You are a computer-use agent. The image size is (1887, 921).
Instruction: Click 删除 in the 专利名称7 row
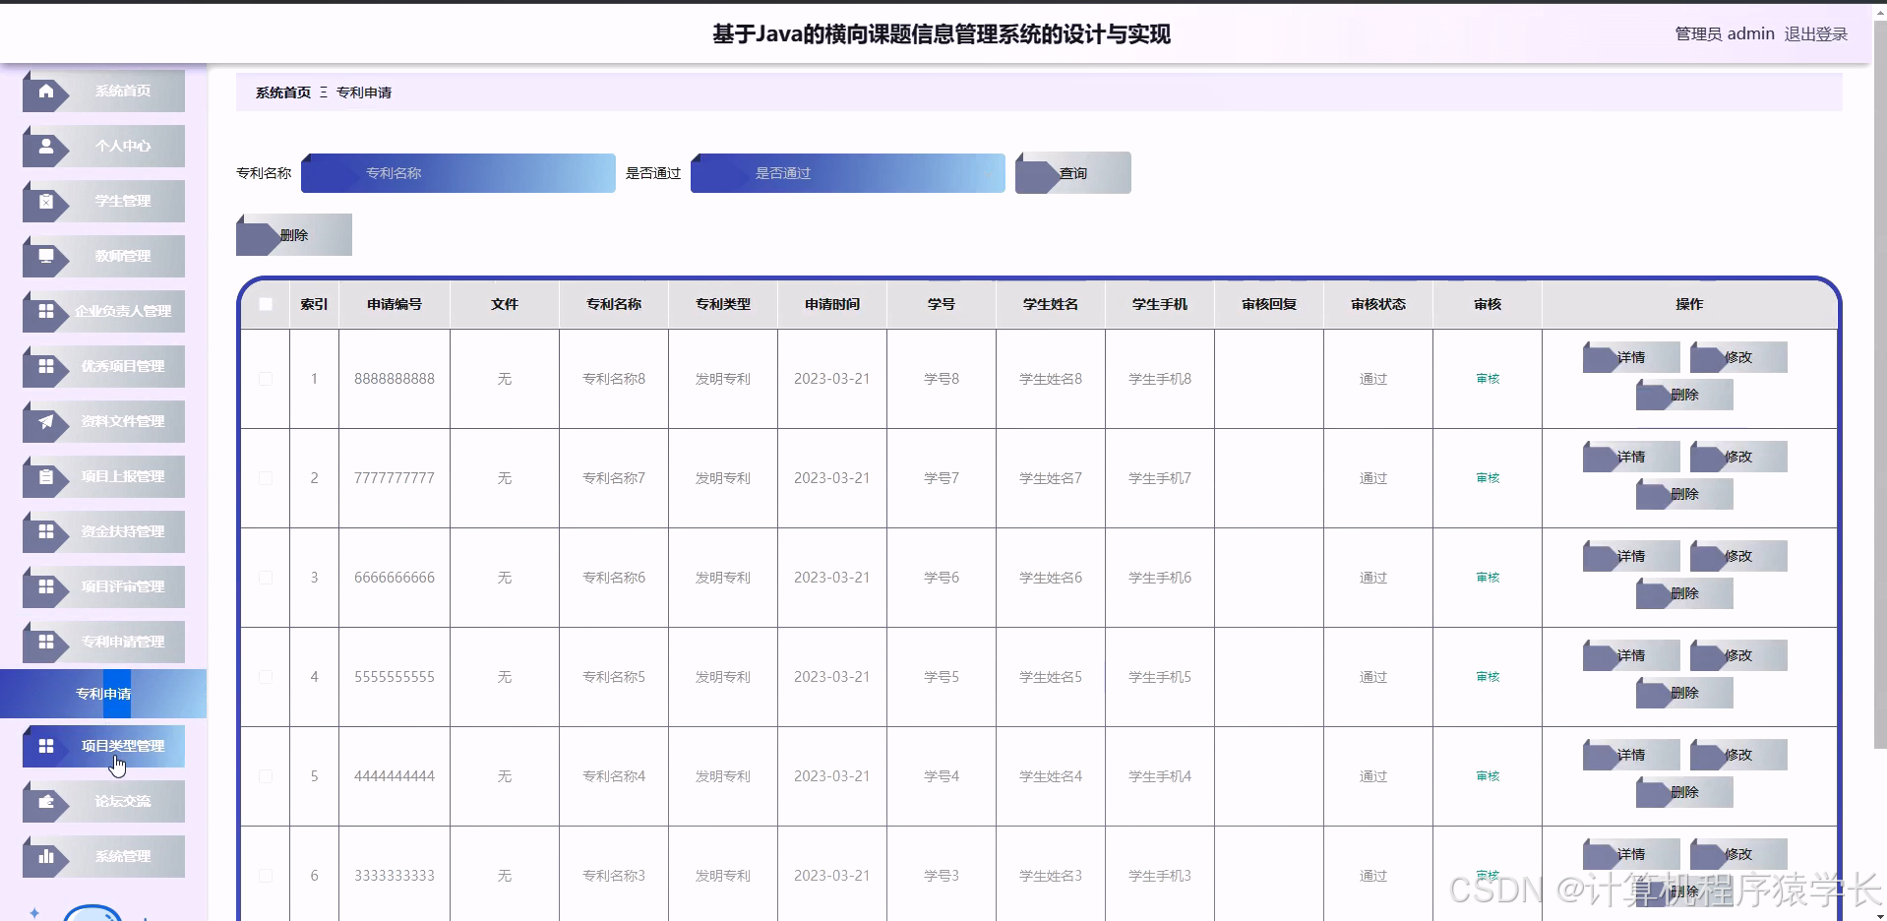click(1684, 494)
